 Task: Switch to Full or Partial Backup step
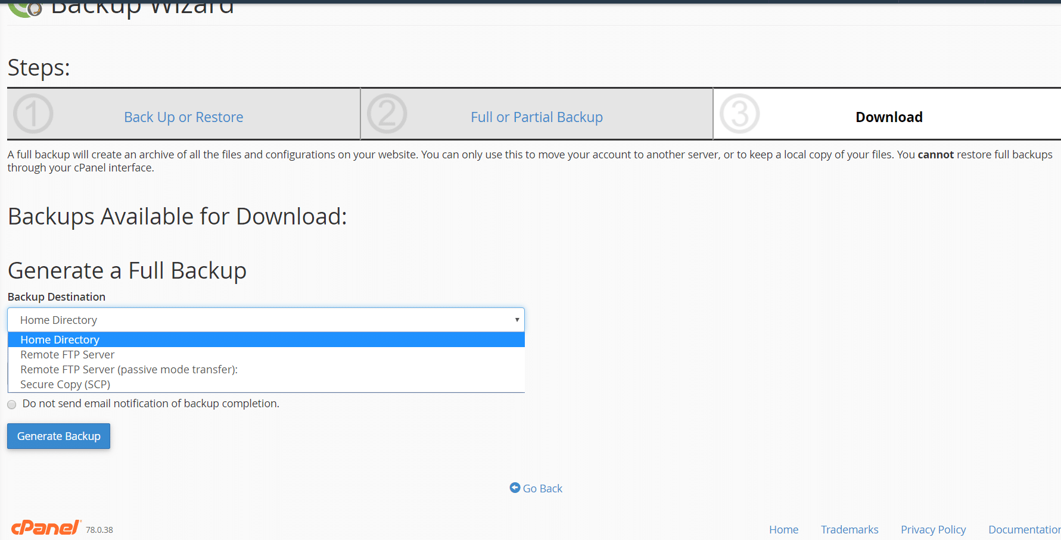[x=536, y=117]
